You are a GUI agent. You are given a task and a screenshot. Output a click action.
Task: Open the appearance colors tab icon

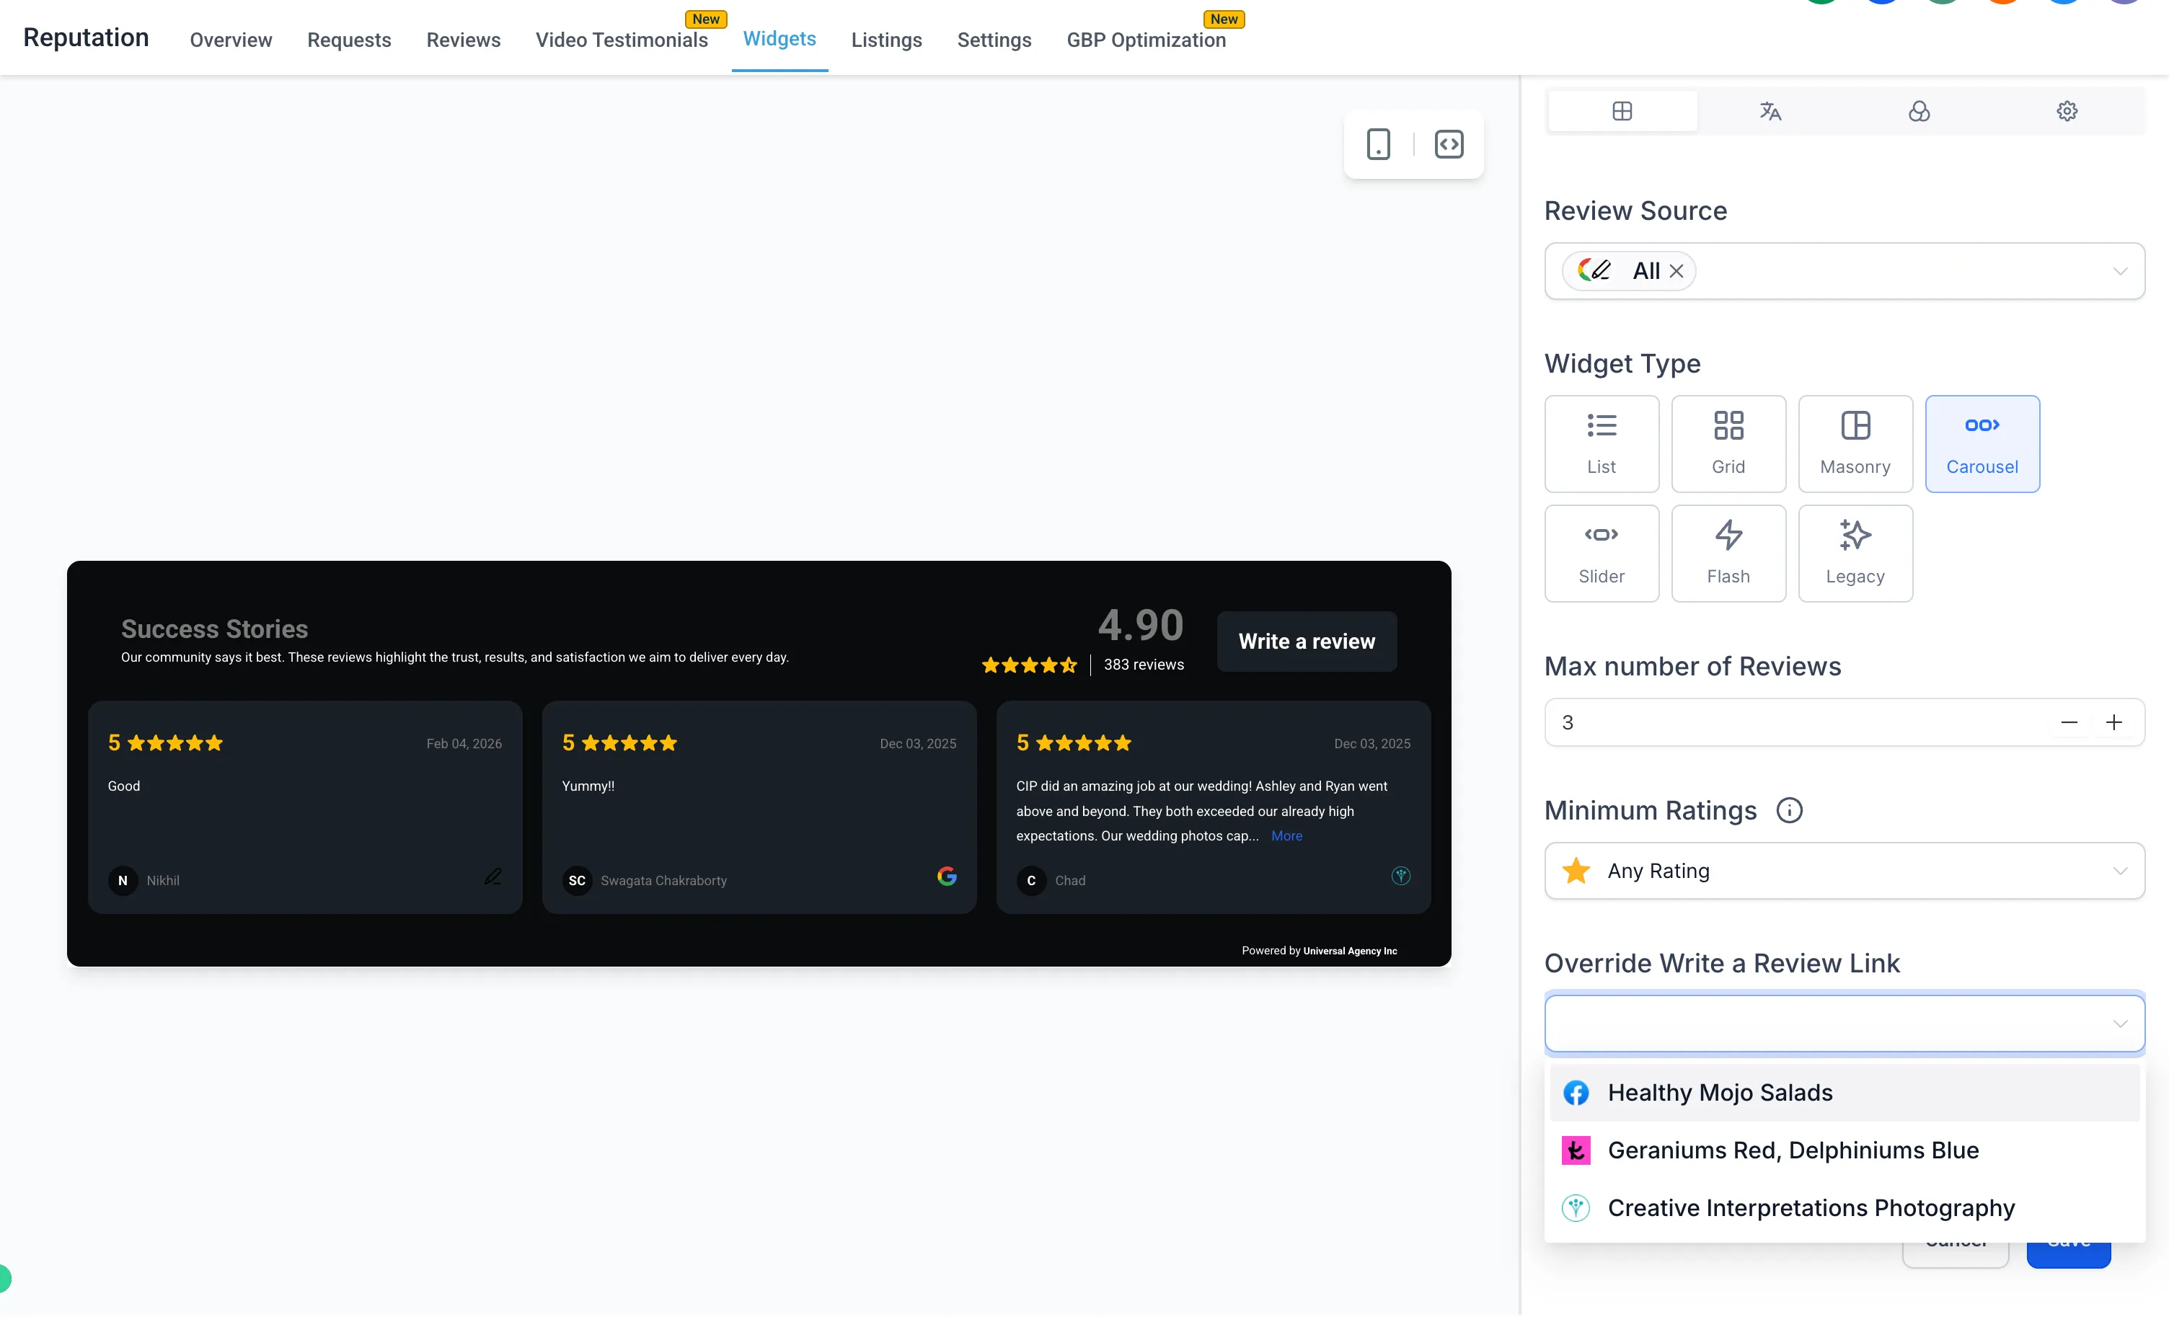[1918, 111]
